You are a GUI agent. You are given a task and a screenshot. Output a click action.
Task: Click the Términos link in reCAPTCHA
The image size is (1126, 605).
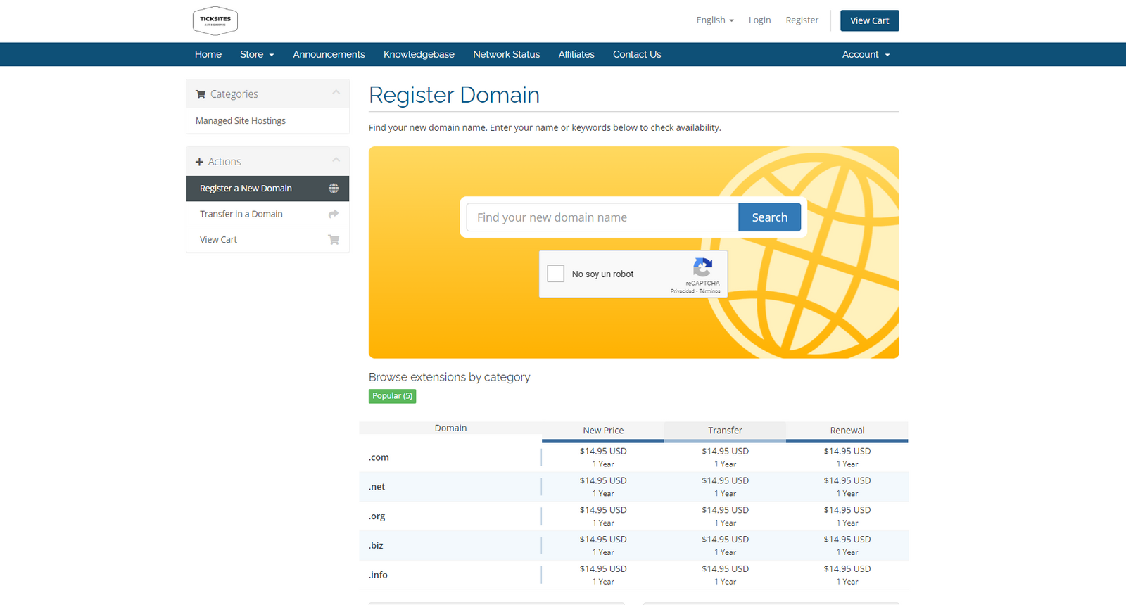coord(709,291)
